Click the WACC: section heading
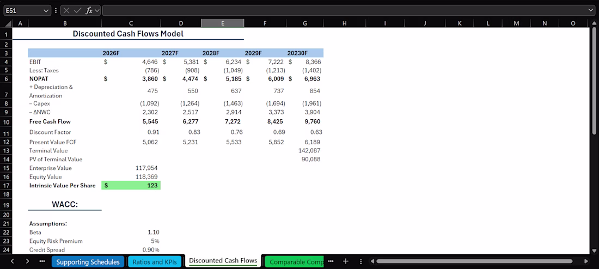The width and height of the screenshot is (599, 269). (65, 204)
